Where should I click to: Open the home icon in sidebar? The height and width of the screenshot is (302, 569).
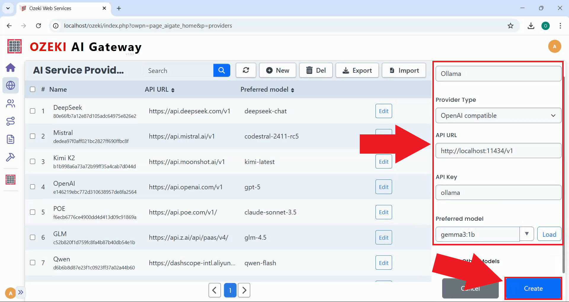11,68
